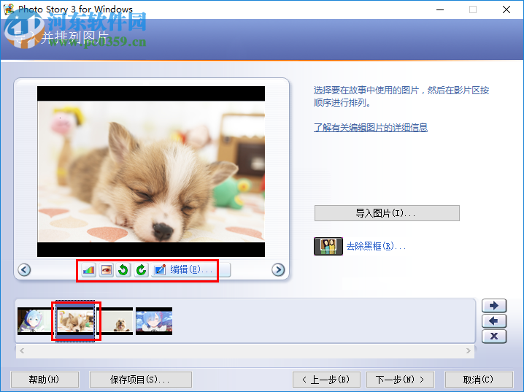Move the selected picture backward in the filmstrip
This screenshot has height=392, width=524.
(494, 321)
